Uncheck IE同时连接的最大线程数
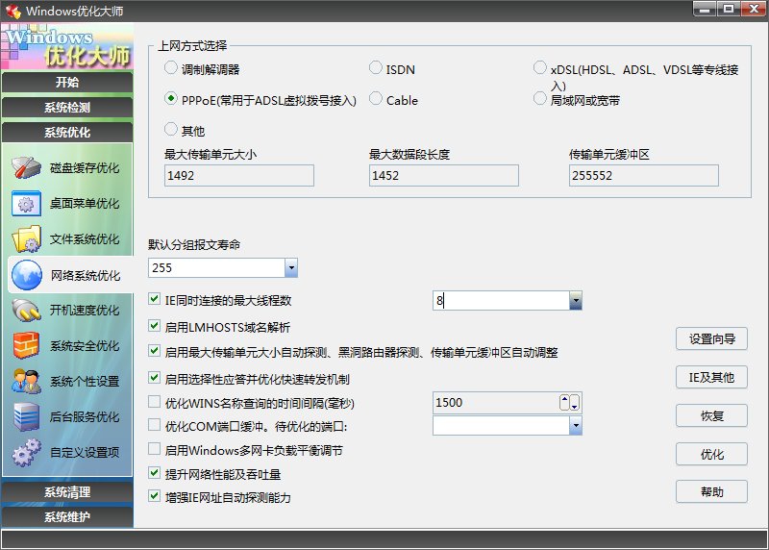 (x=155, y=299)
